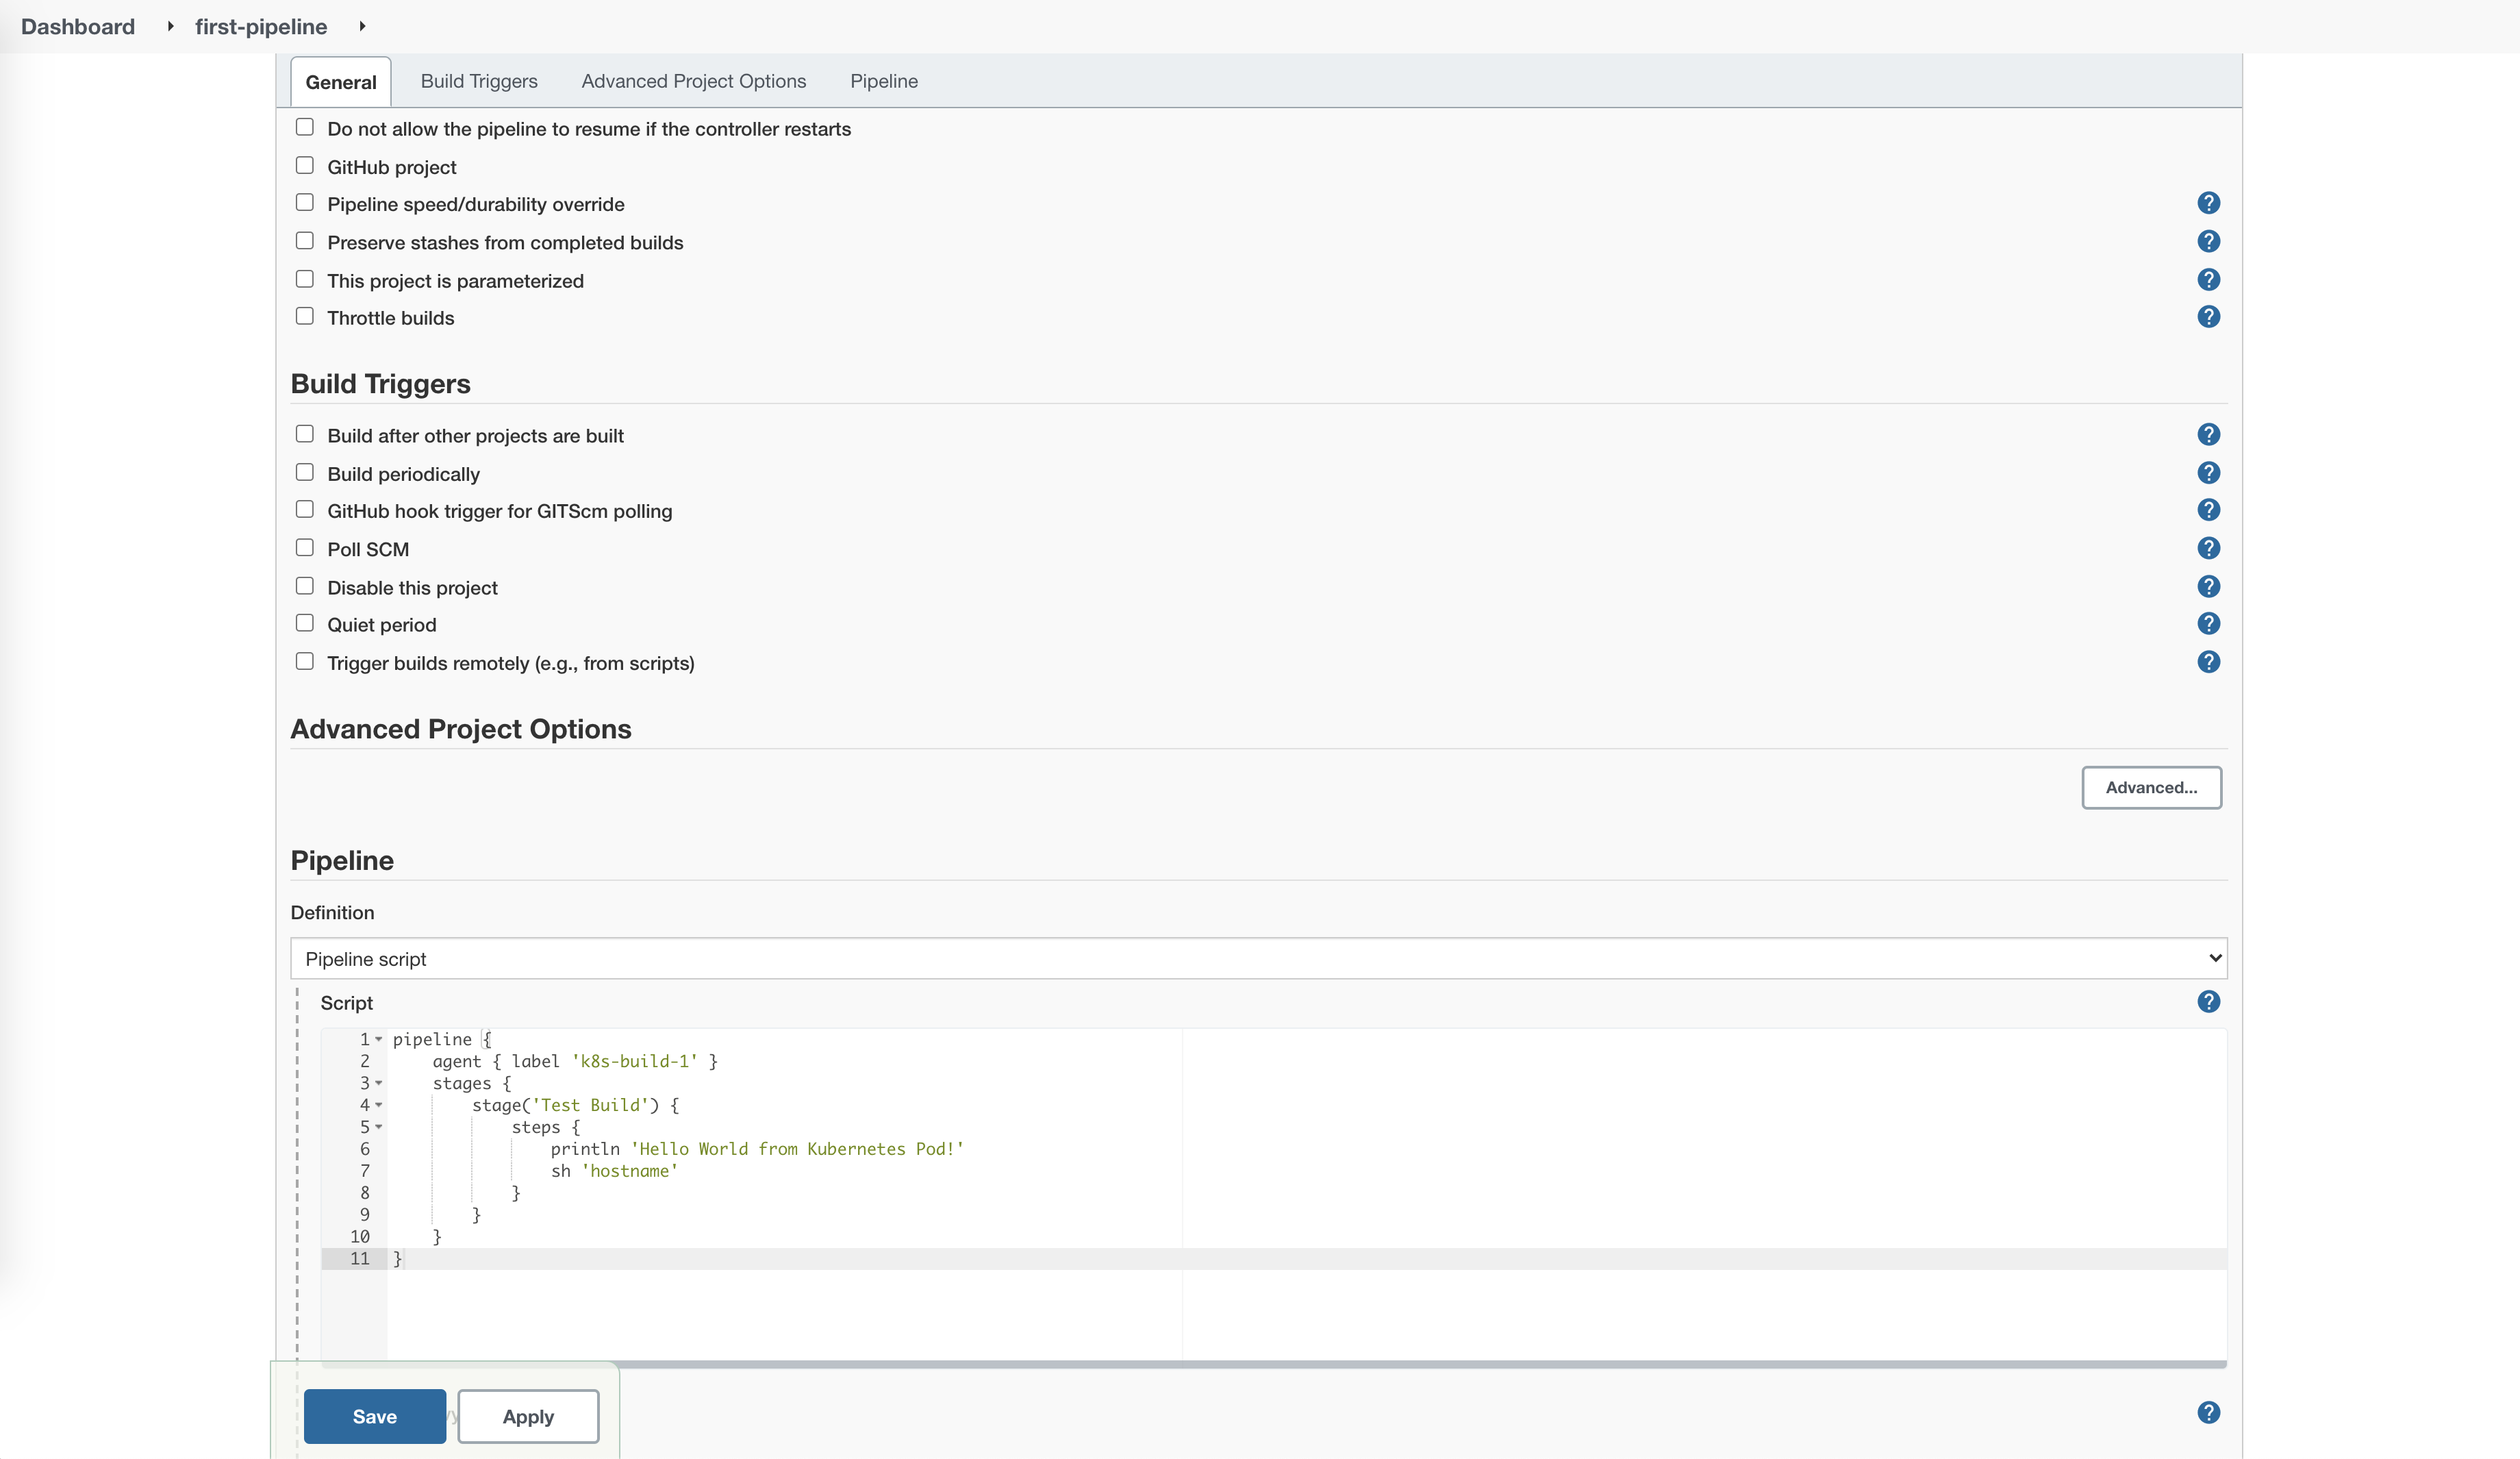Enable Disable this project option
Image resolution: width=2520 pixels, height=1459 pixels.
[305, 585]
